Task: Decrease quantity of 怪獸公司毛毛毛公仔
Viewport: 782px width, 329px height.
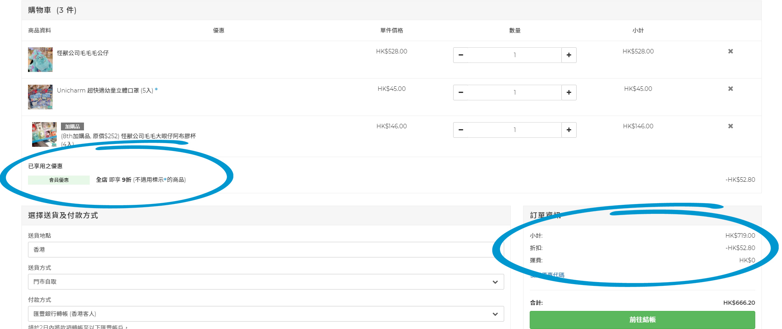Action: pos(461,55)
